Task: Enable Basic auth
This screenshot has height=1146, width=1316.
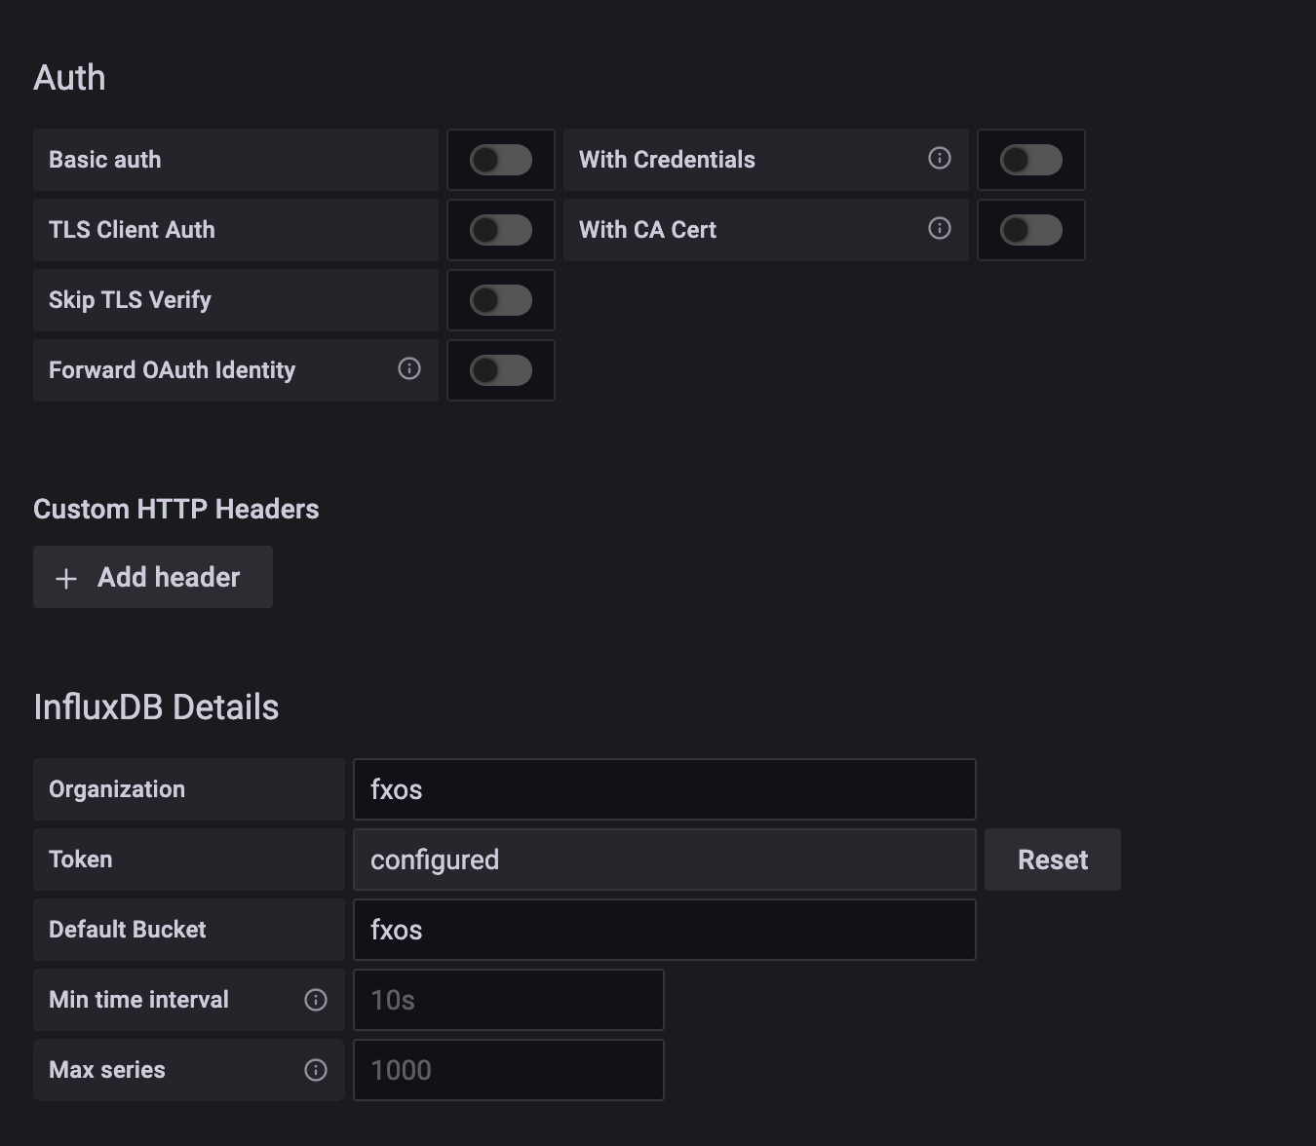Action: (500, 160)
